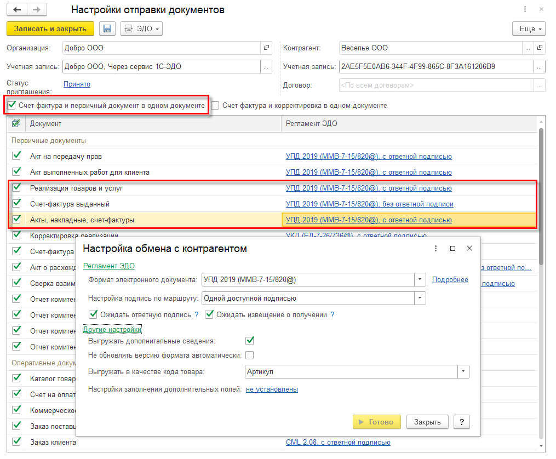The width and height of the screenshot is (556, 459).
Task: Open help for Ожидать ответную подпись
Action: (197, 315)
